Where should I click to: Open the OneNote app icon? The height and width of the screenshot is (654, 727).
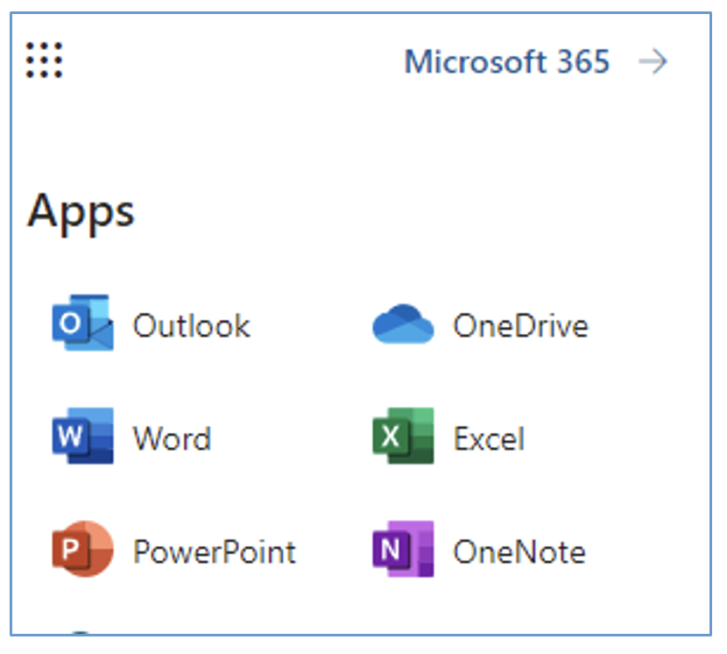tap(404, 549)
